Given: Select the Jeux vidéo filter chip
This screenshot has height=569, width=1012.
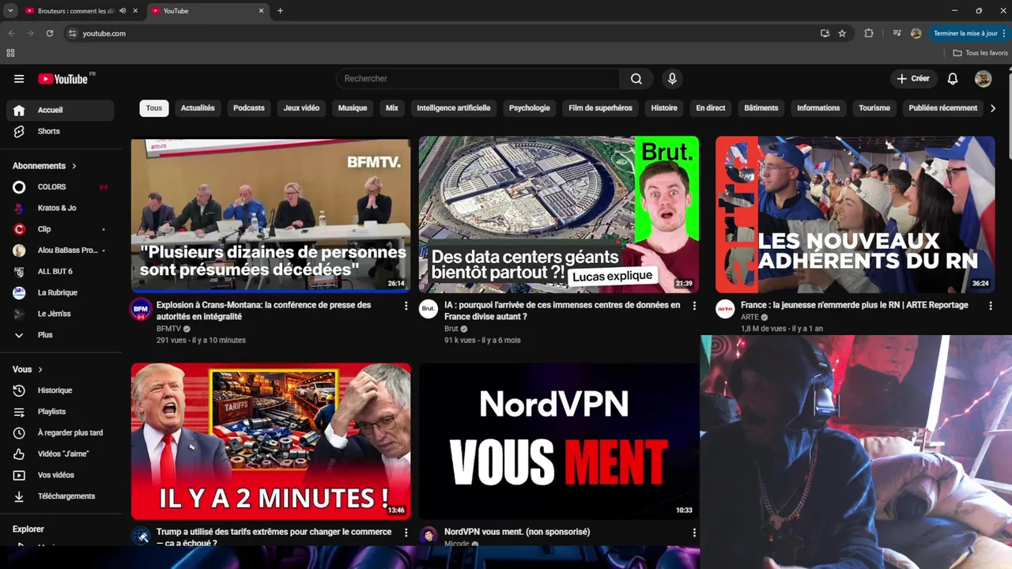Looking at the screenshot, I should coord(301,108).
